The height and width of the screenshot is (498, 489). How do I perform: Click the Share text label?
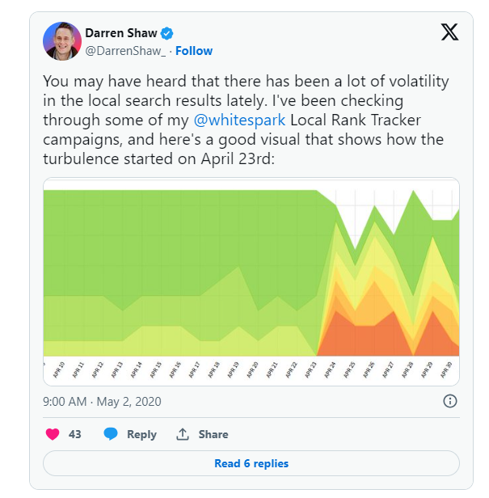click(x=213, y=434)
